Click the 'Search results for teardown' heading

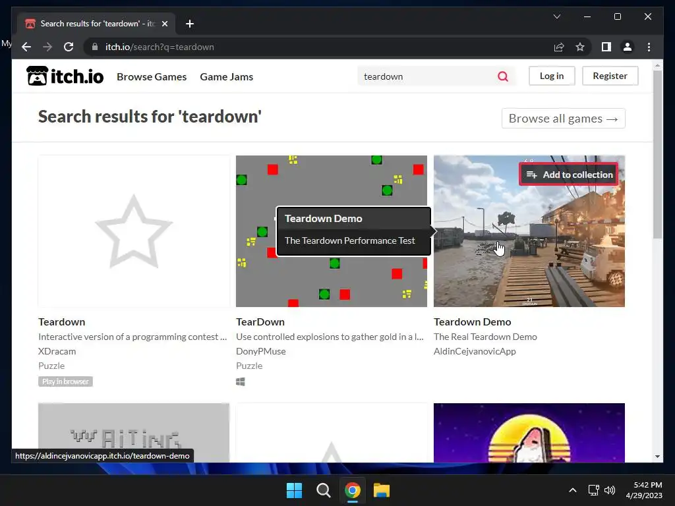click(x=150, y=117)
